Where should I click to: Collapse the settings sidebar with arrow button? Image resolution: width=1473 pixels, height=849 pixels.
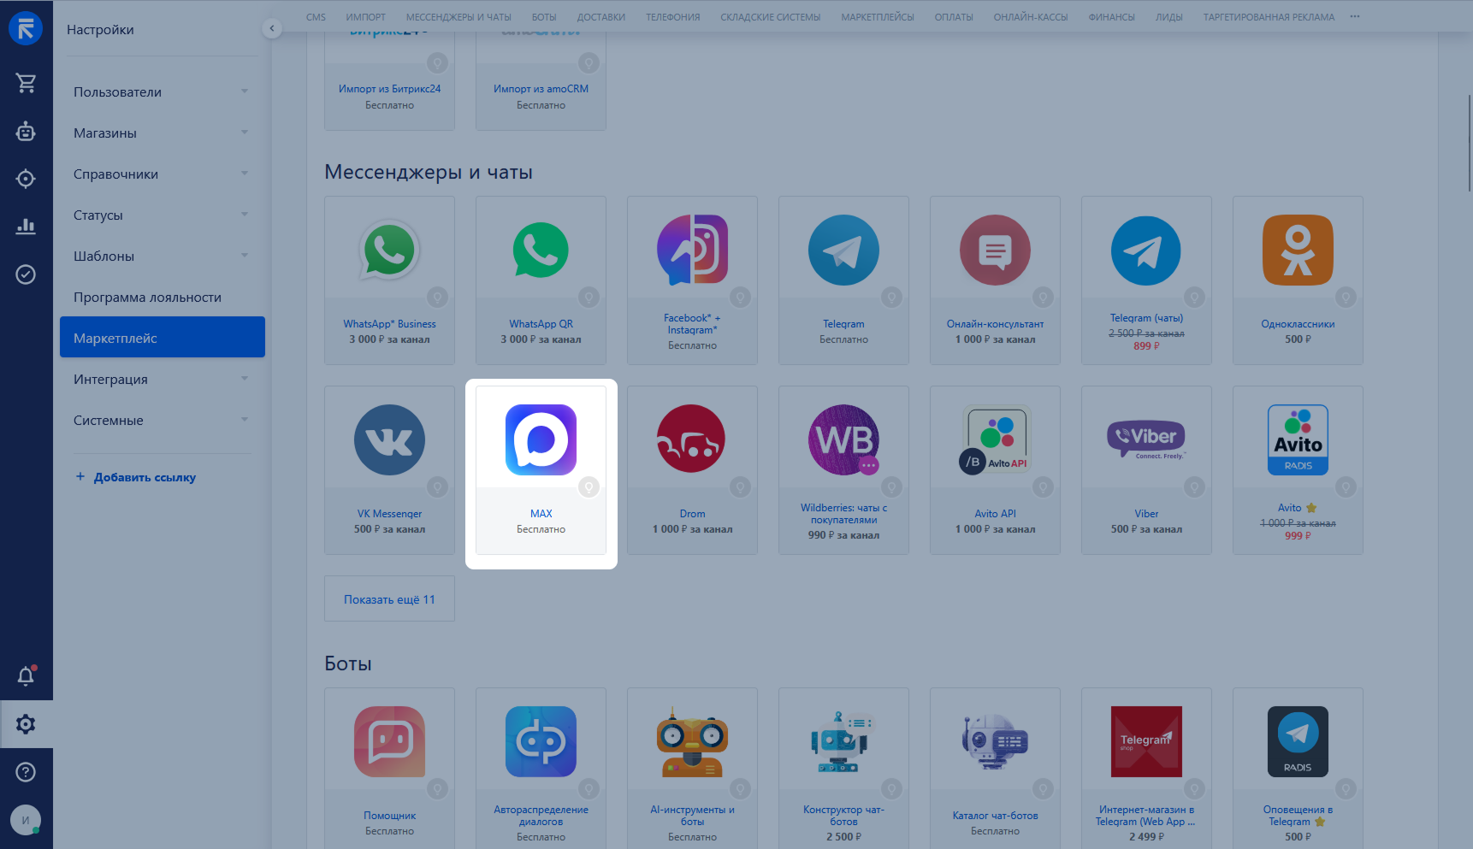(x=272, y=28)
